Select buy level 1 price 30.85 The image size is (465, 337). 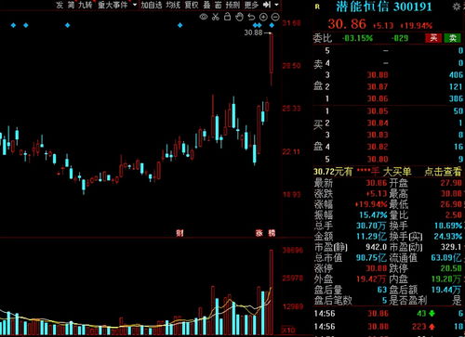click(x=378, y=111)
